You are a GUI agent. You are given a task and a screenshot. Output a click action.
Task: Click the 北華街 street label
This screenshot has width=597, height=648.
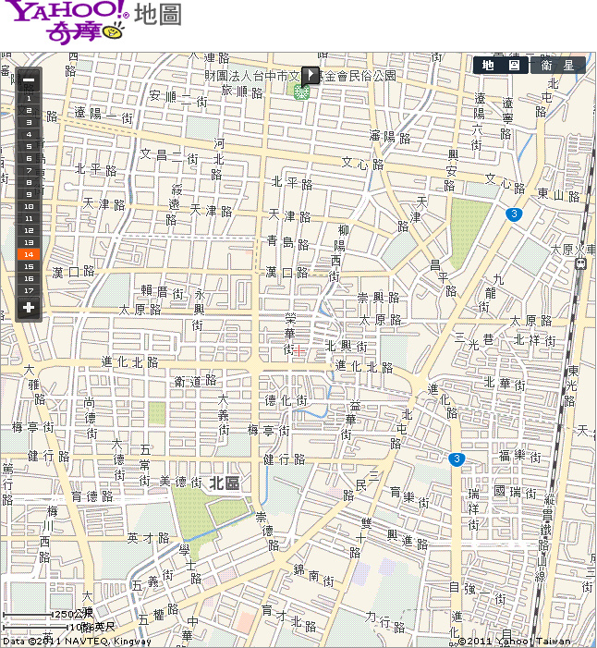coord(505,383)
